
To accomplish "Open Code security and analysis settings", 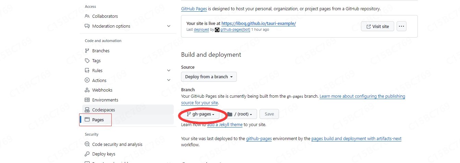I will pos(117,144).
